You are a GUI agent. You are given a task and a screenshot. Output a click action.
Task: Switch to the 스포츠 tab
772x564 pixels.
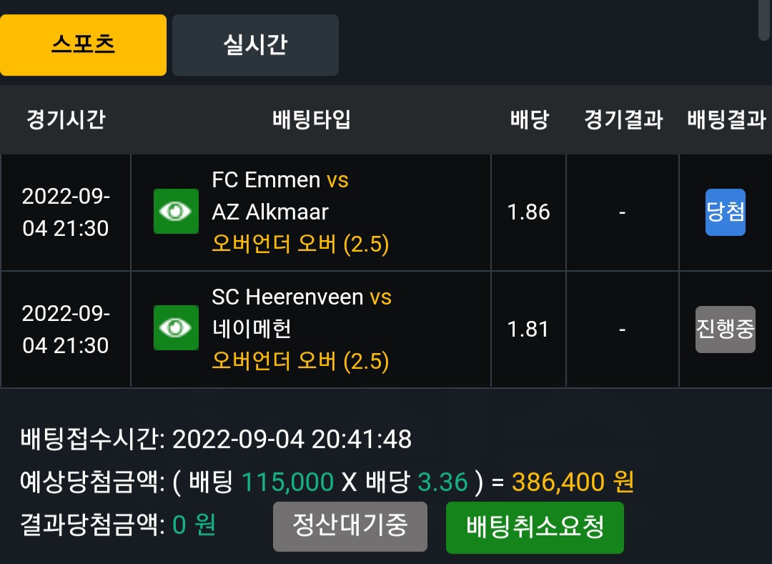pos(83,45)
